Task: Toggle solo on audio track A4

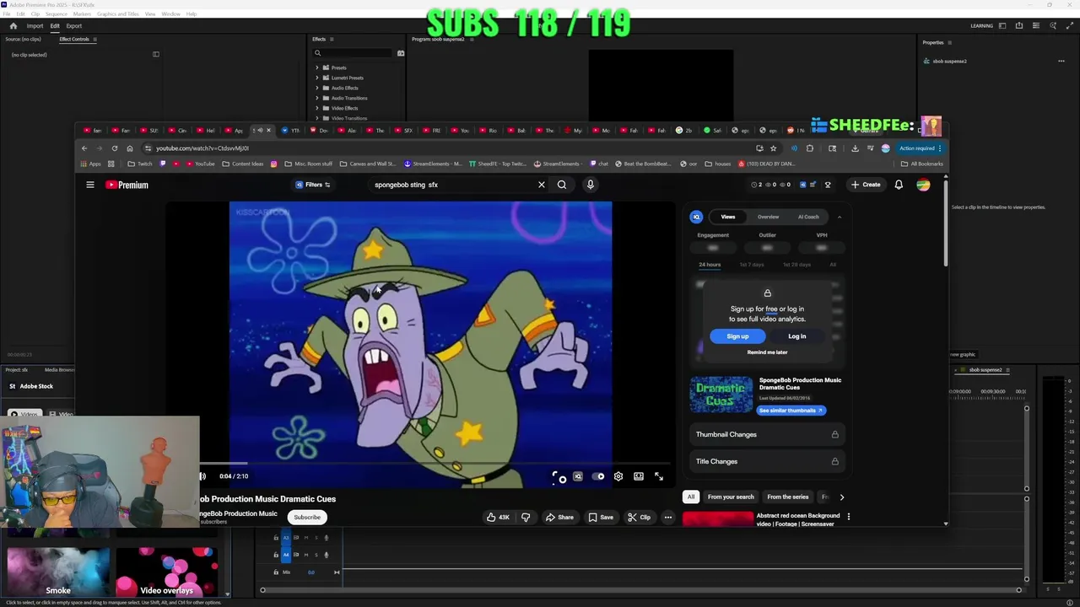Action: (316, 554)
